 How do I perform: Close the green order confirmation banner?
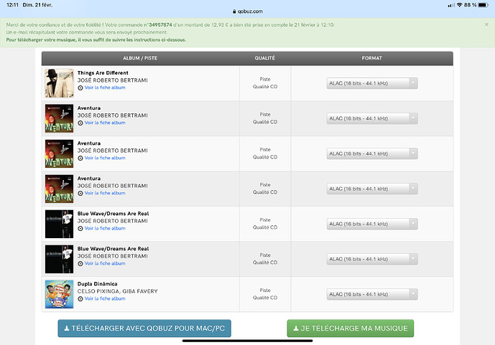[486, 24]
